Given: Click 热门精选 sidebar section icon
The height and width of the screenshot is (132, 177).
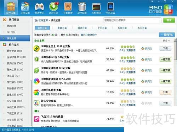Looking at the screenshot, I should click(5, 19).
